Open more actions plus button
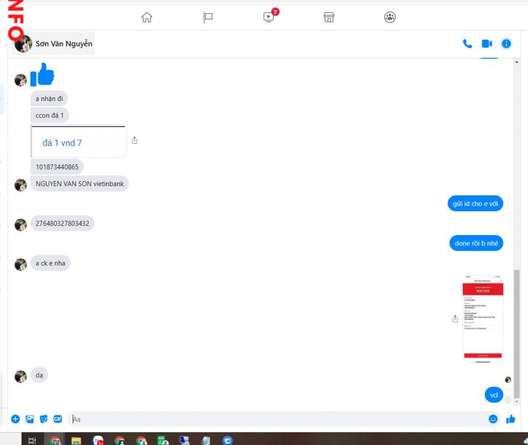The height and width of the screenshot is (445, 528). (15, 419)
